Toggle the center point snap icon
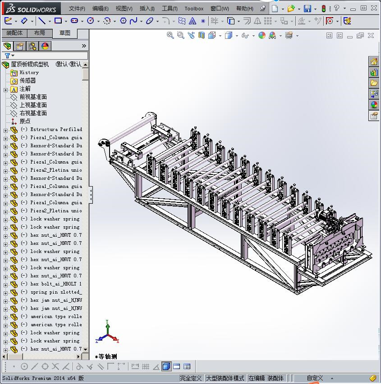The image size is (381, 384). tap(24, 367)
